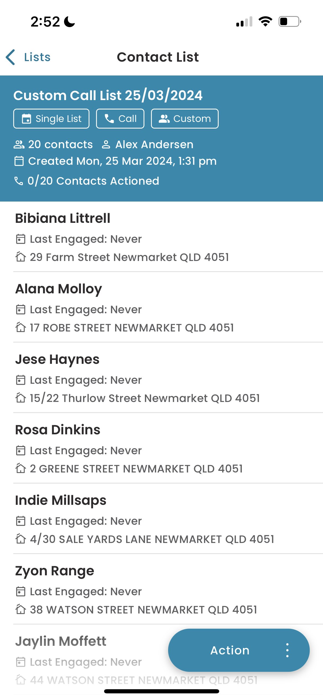Tap the 0/20 Contacts Actioned progress text

coord(93,181)
